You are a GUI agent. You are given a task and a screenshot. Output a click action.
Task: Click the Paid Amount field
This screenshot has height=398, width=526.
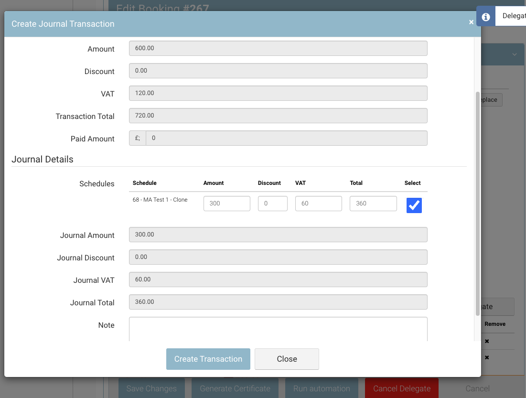[286, 138]
